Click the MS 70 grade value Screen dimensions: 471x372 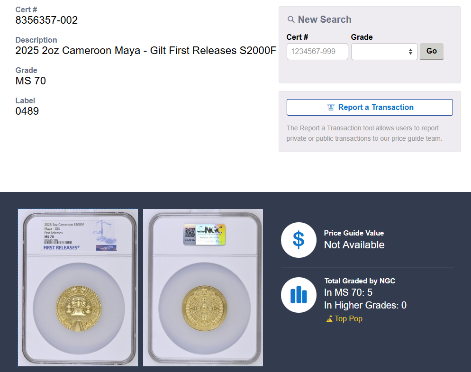coord(31,81)
